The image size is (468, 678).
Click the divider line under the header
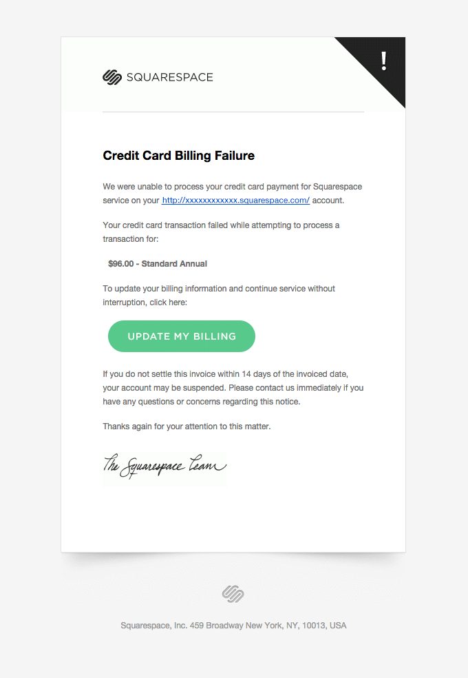233,110
